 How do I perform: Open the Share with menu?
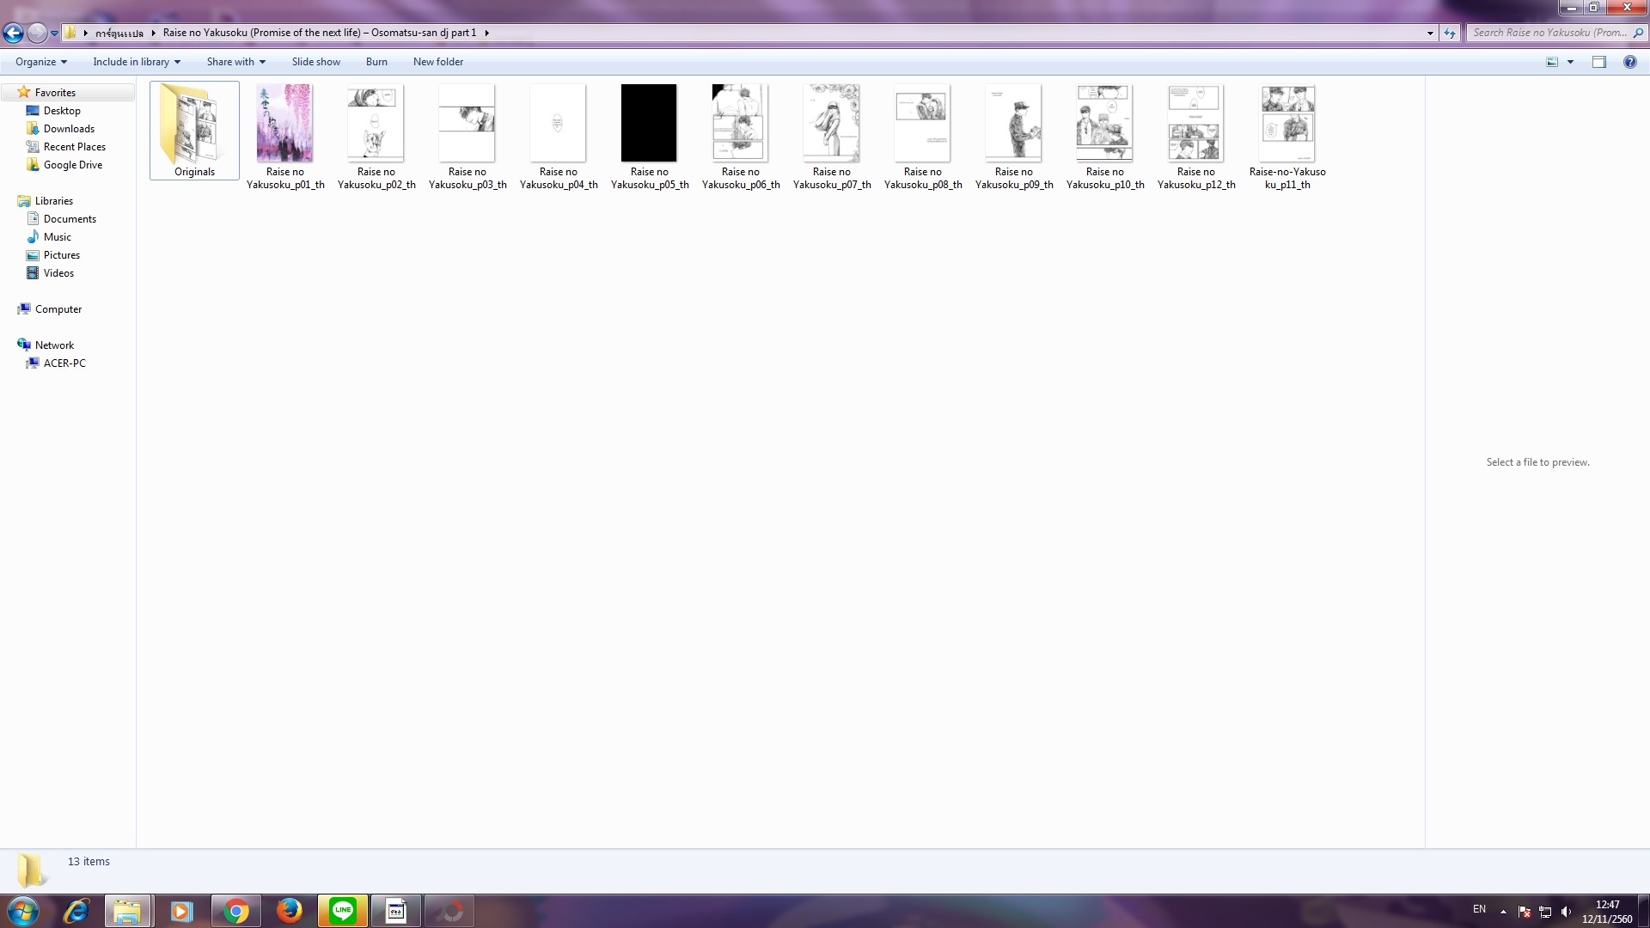pyautogui.click(x=235, y=62)
